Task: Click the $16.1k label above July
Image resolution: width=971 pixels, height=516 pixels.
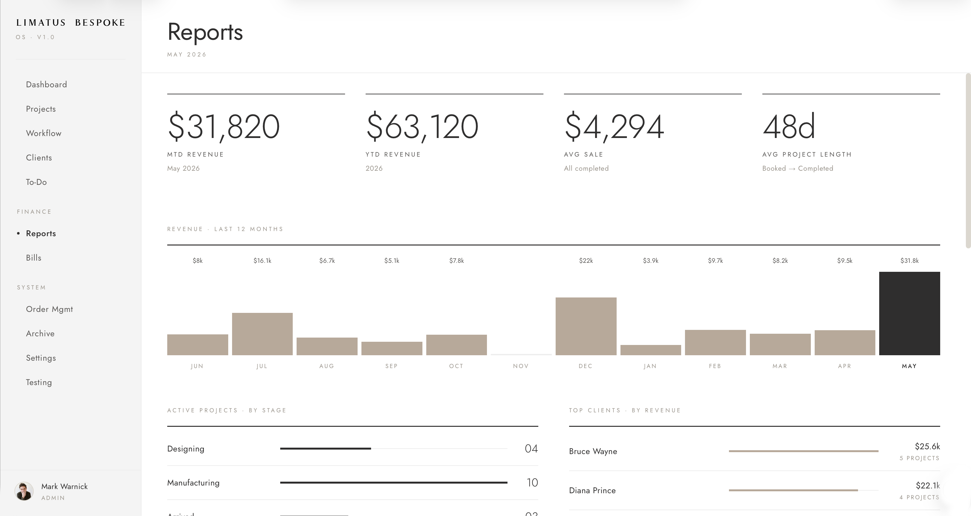Action: (262, 261)
